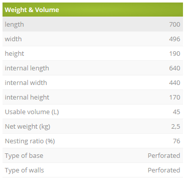Select the internal width label

pyautogui.click(x=26, y=82)
